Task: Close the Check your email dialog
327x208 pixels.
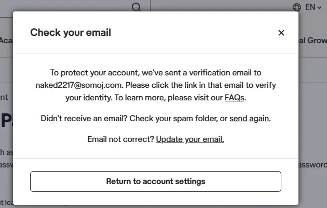Action: click(281, 33)
